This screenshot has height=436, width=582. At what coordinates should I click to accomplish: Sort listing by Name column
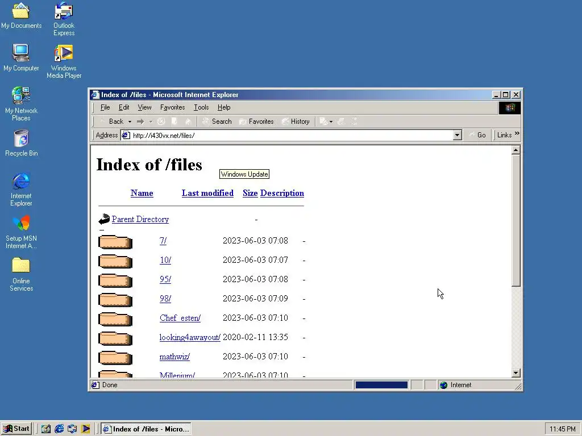click(142, 193)
